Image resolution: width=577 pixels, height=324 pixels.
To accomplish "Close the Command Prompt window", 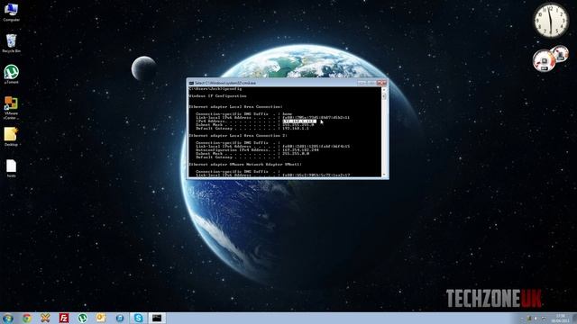I will (x=381, y=83).
